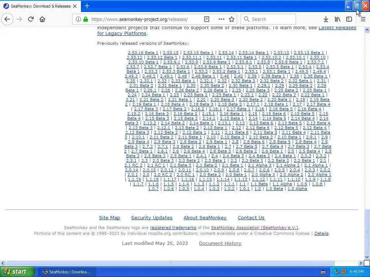Viewport: 370px width, 277px height.
Task: Open the 2.49.5 release link
Action: (302, 71)
